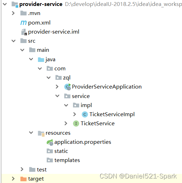Collapse the zql package
This screenshot has width=182, height=183.
click(48, 78)
